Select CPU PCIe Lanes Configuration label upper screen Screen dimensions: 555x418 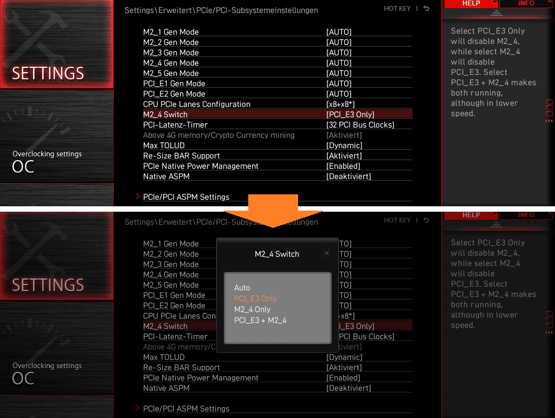pos(196,104)
